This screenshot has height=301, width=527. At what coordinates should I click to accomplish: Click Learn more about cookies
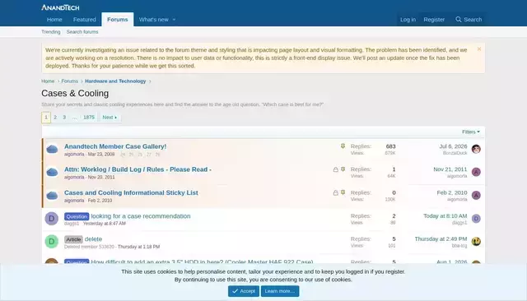point(280,291)
